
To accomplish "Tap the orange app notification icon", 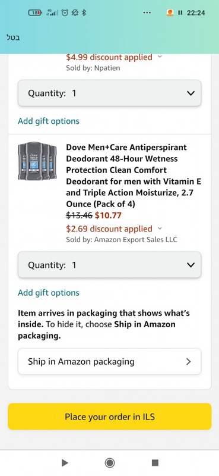I will click(x=170, y=12).
